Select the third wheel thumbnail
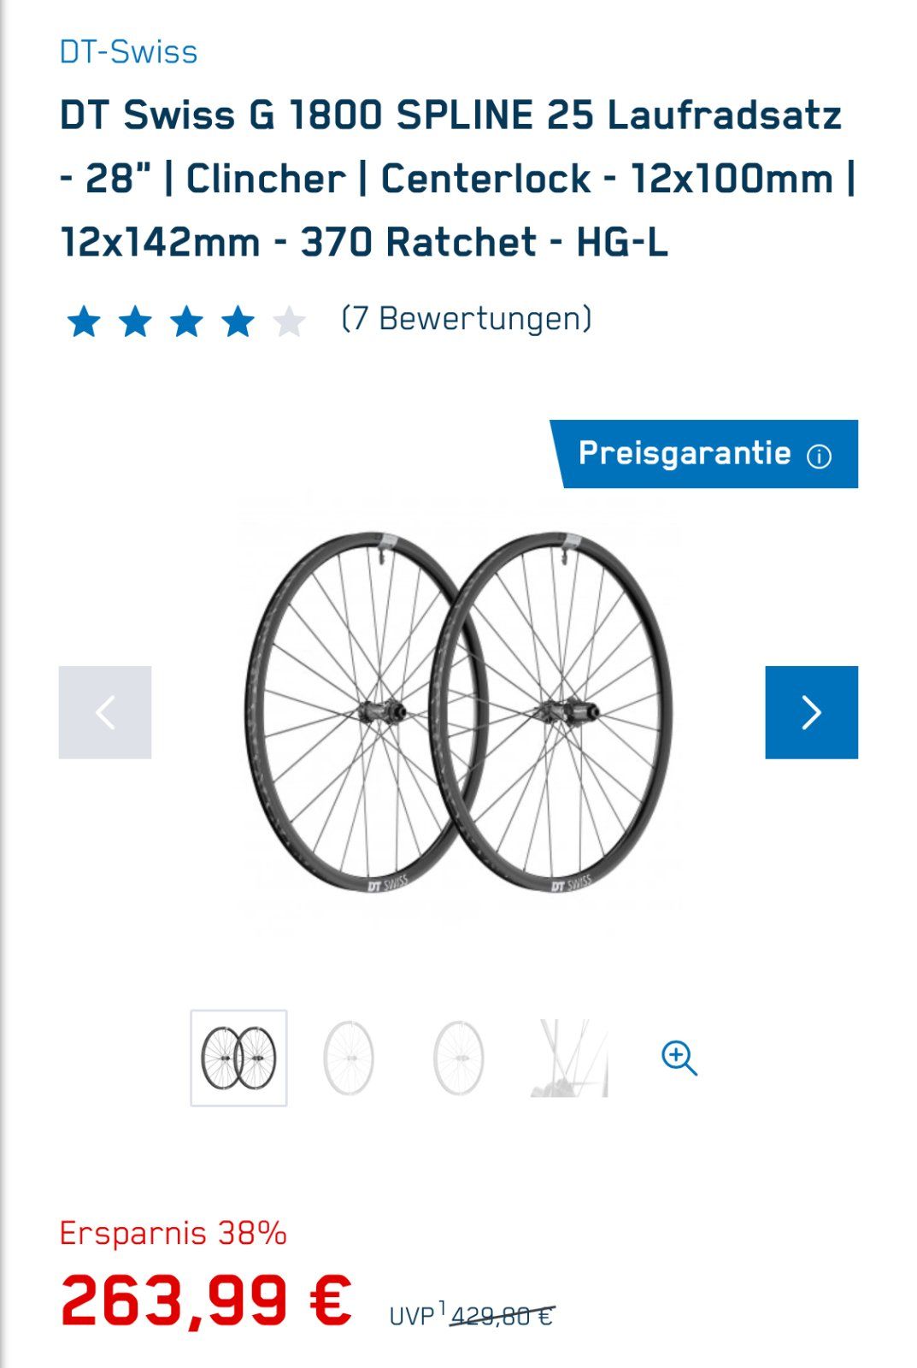 (459, 1058)
